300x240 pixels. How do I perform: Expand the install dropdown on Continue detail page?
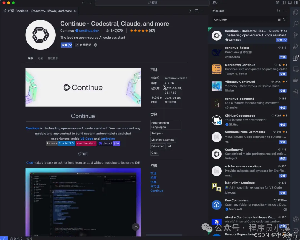coord(70,45)
